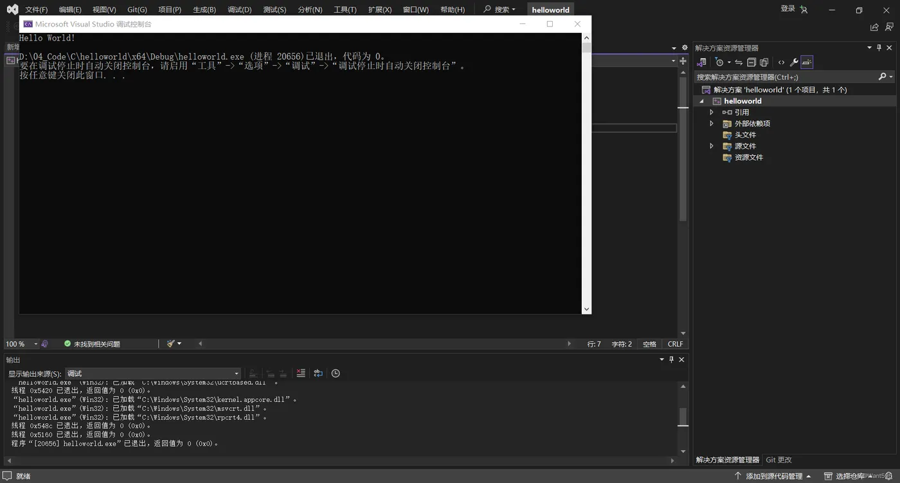Open the Git(G) menu
The width and height of the screenshot is (900, 483).
coord(137,10)
